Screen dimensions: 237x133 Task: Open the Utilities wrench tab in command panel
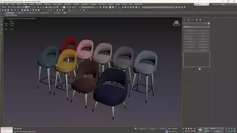point(204,20)
